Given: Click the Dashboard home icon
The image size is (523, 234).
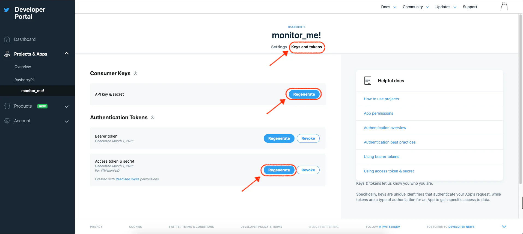Looking at the screenshot, I should (x=7, y=39).
